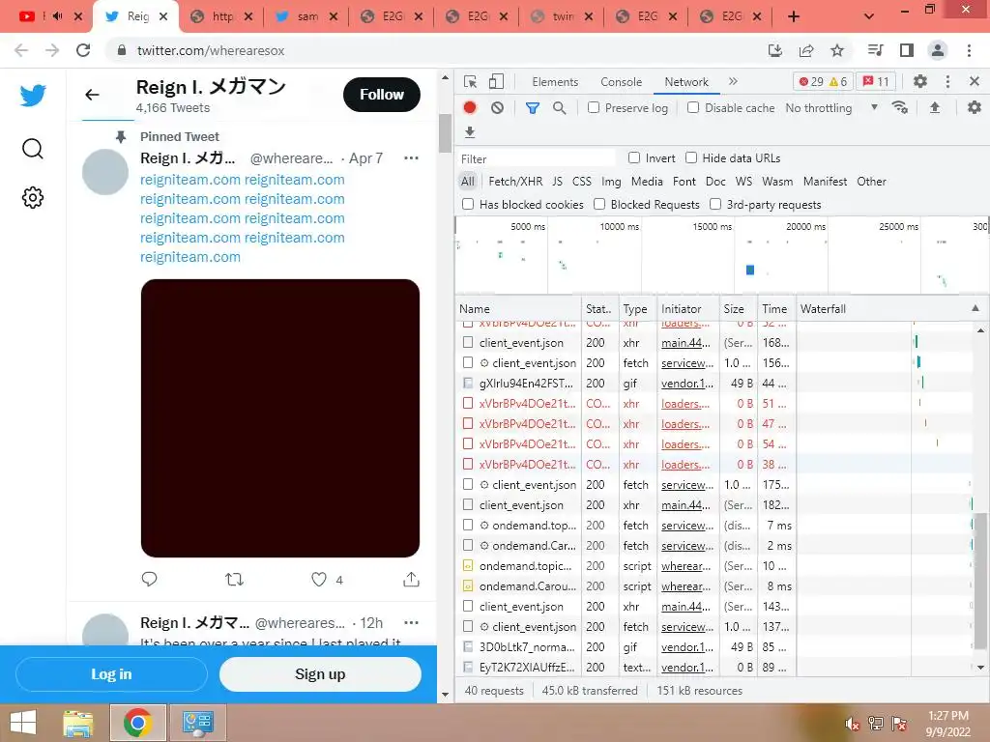The image size is (990, 742).
Task: Click the request list scrollbar thumb
Action: coord(980,581)
